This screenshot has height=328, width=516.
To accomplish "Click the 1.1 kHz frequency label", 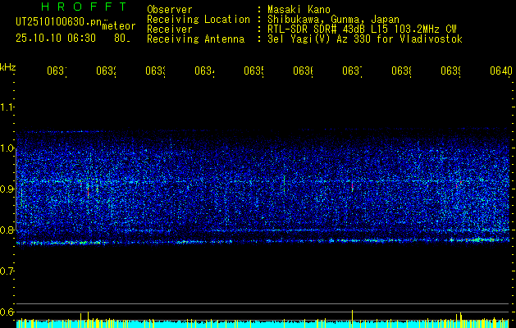I will (x=7, y=107).
